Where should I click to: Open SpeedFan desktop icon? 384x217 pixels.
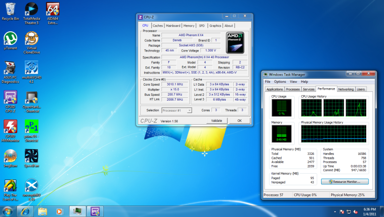tap(32, 158)
